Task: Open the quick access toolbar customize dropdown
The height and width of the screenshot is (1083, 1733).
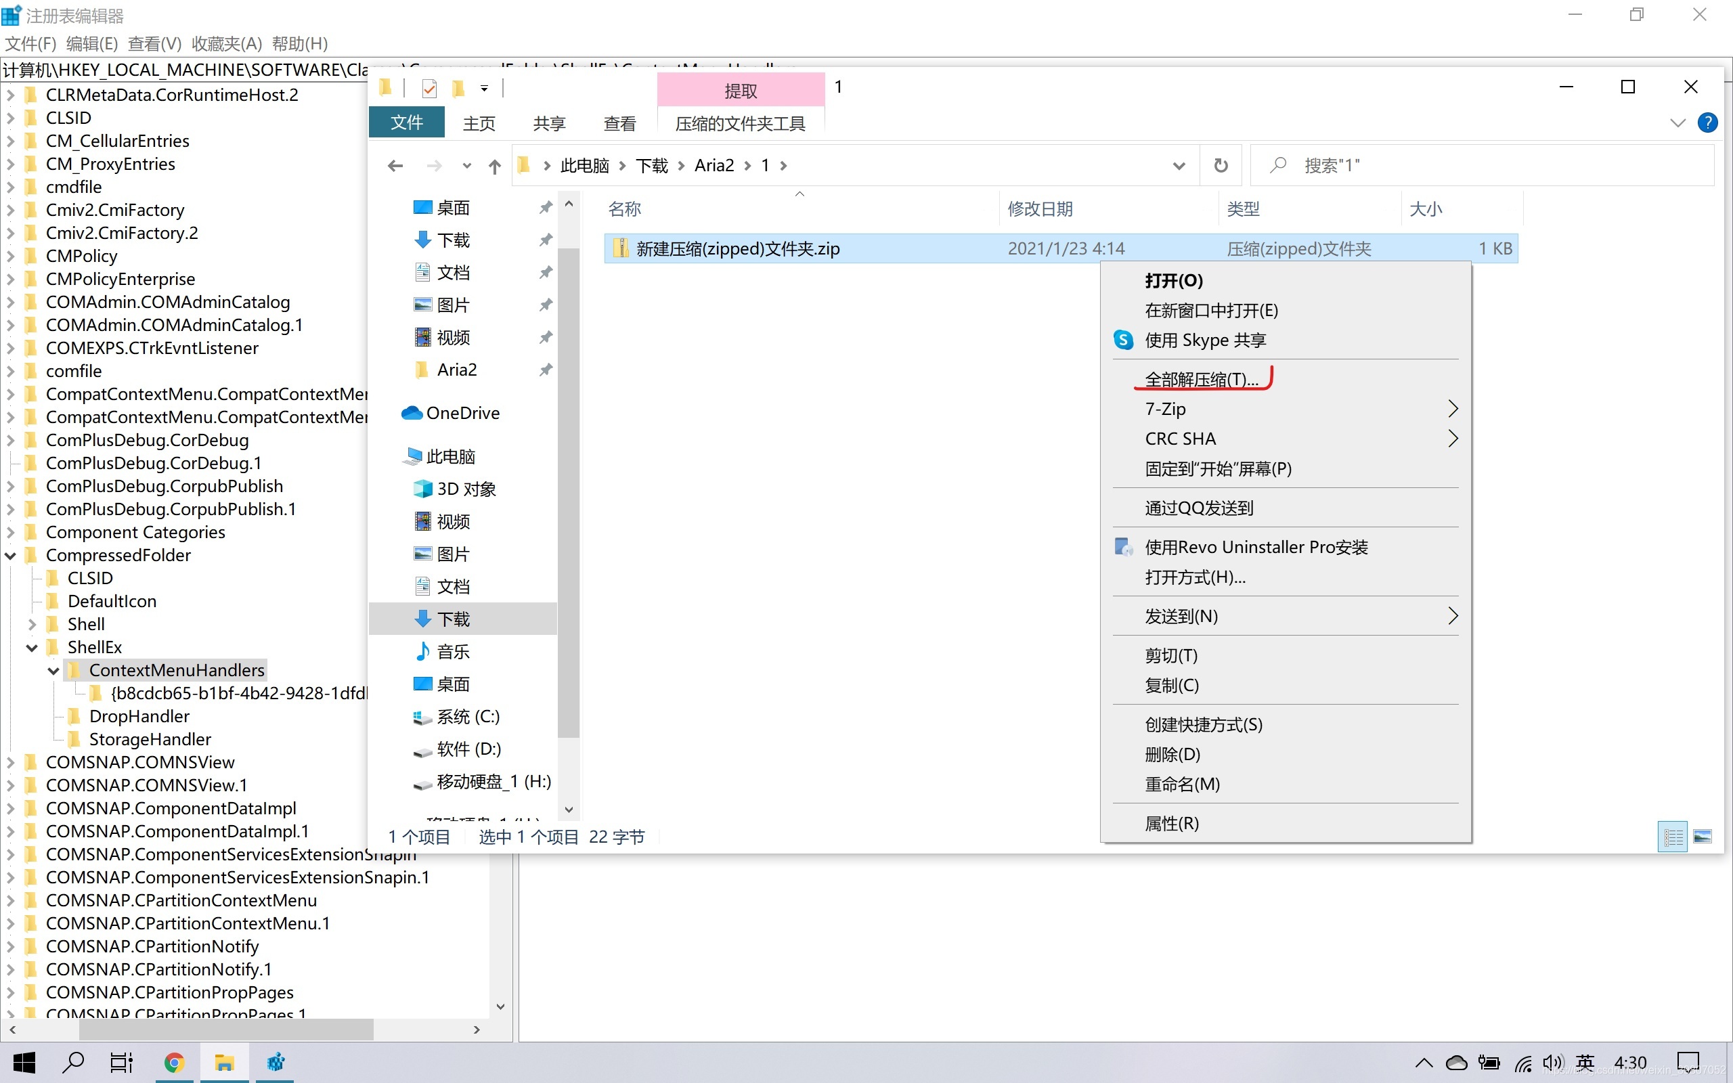Action: [485, 89]
